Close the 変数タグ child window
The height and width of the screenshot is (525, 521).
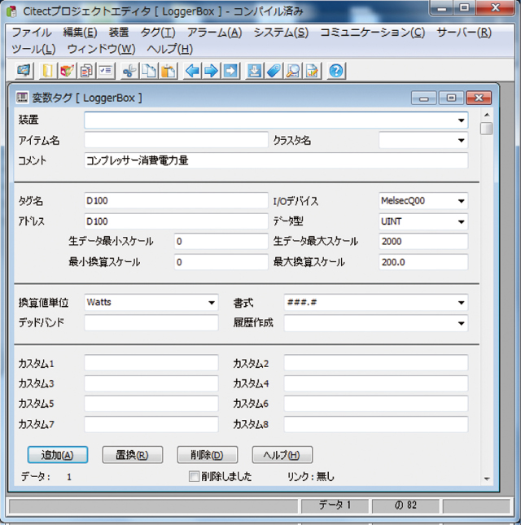point(479,98)
